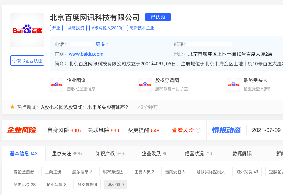
Task: Open the 更多 1 phone link
Action: 102,44
